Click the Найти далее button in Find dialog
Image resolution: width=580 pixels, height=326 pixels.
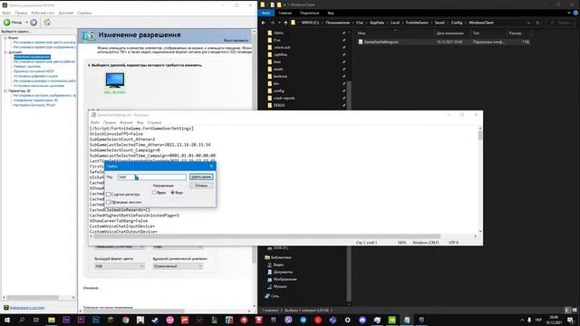(201, 177)
